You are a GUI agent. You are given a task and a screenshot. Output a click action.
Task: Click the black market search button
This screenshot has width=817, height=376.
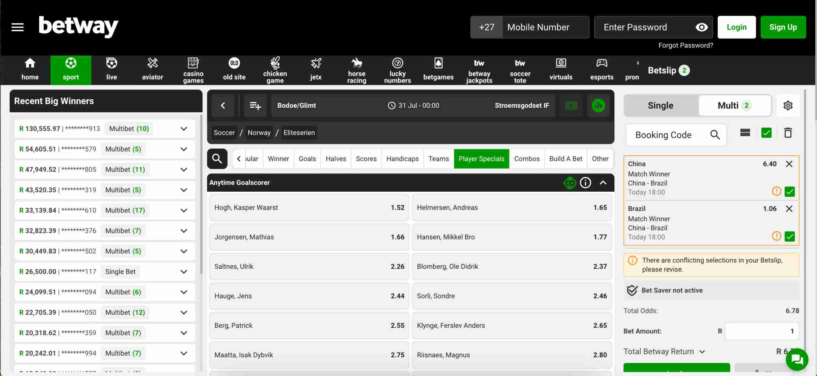tap(217, 158)
